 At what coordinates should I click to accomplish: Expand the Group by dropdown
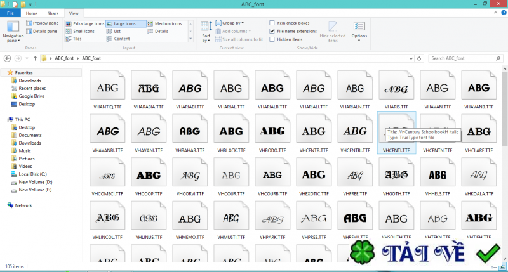point(232,23)
